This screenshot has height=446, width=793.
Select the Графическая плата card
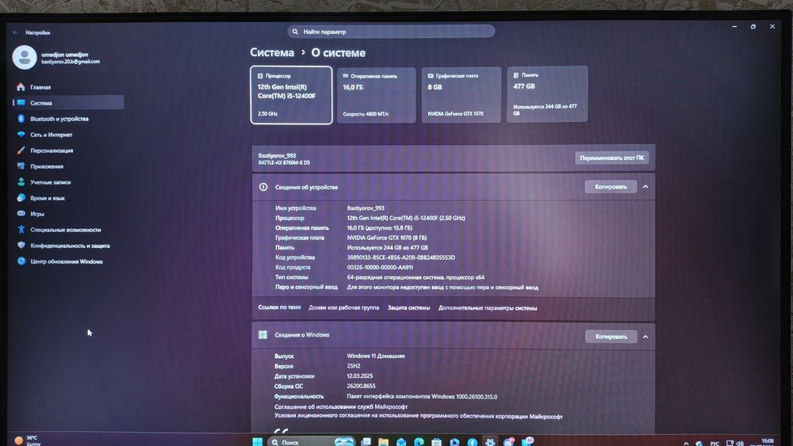tap(462, 95)
